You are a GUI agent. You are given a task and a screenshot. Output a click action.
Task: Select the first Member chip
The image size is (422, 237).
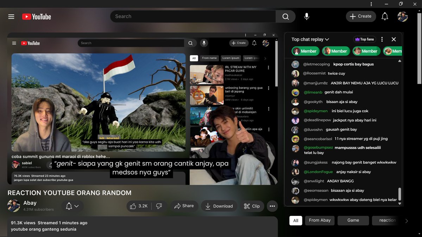[306, 51]
